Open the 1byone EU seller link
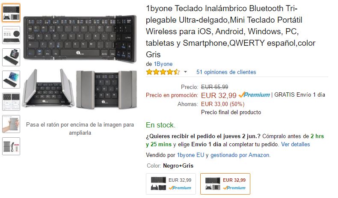 pyautogui.click(x=190, y=155)
